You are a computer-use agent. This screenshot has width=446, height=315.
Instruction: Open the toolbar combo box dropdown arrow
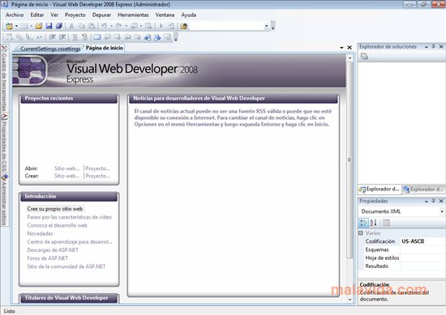pyautogui.click(x=267, y=26)
